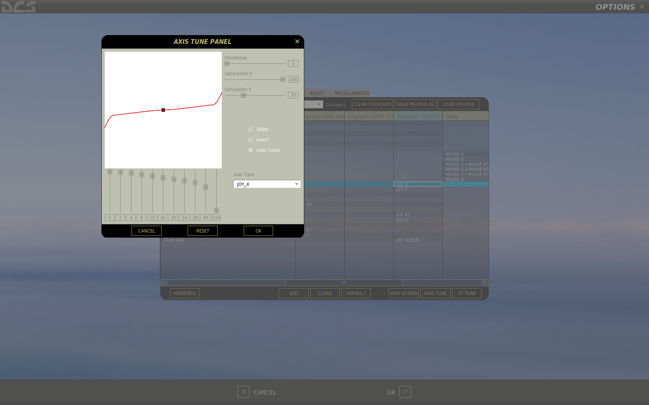Screen dimensions: 649x405
Task: Select the last MOUSE_Z cell in the Maus column
Action: (x=466, y=180)
